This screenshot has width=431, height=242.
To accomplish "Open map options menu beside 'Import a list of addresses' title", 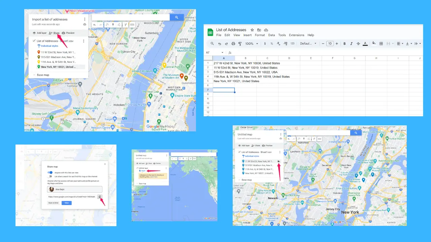I will tap(85, 19).
